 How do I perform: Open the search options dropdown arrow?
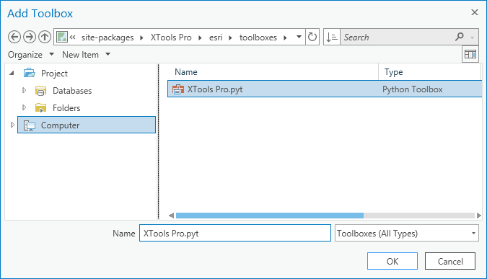click(x=472, y=37)
